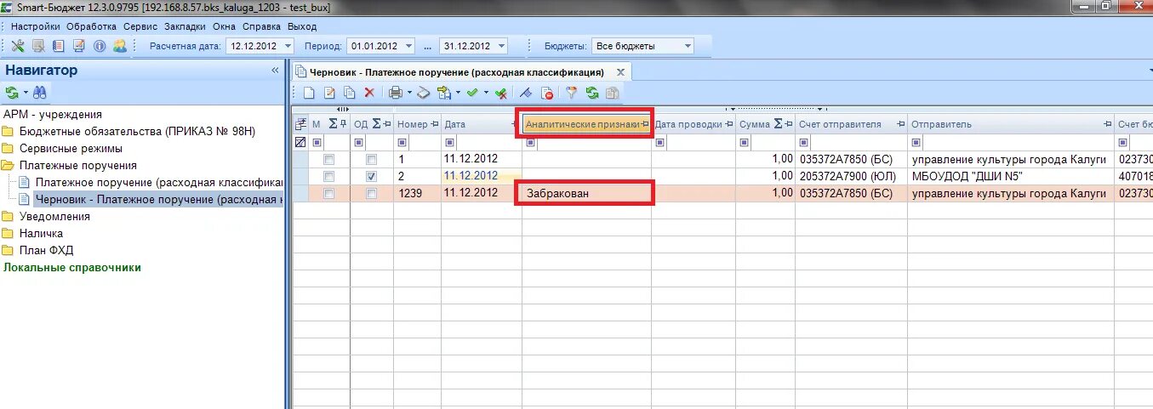Expand the printer icon dropdown arrow
This screenshot has width=1153, height=409.
pyautogui.click(x=409, y=93)
